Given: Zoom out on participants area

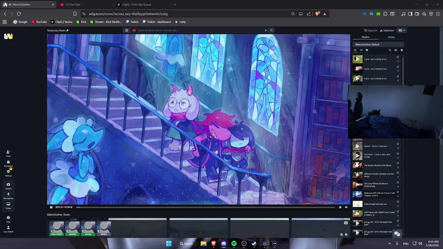Looking at the screenshot, I should [x=346, y=234].
